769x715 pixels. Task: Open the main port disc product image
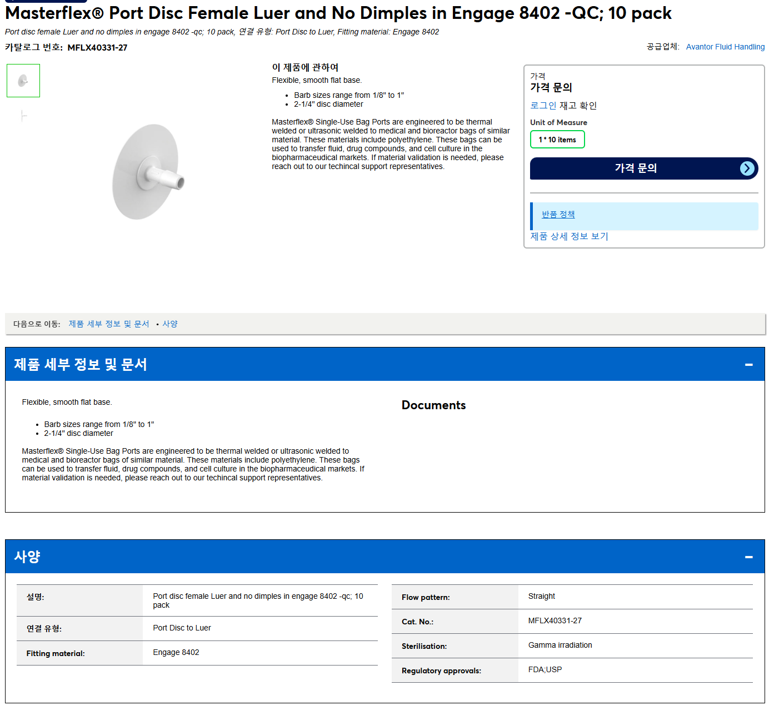pyautogui.click(x=148, y=172)
